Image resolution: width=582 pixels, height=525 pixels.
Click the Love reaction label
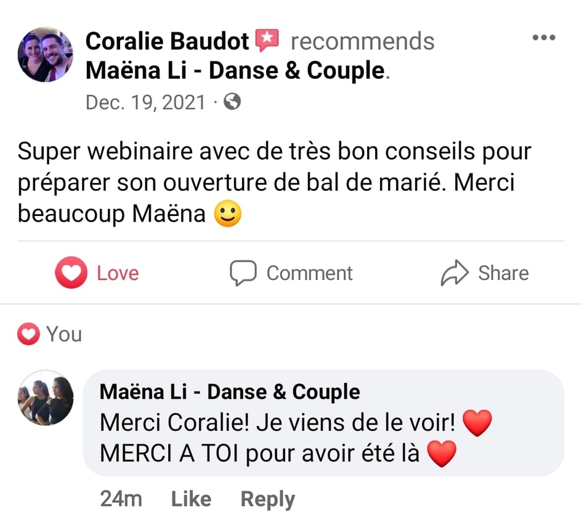tap(118, 273)
